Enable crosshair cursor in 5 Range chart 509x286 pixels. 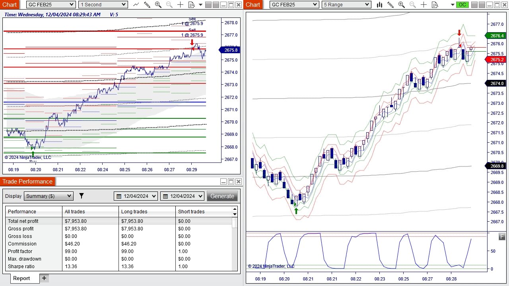coord(424,5)
